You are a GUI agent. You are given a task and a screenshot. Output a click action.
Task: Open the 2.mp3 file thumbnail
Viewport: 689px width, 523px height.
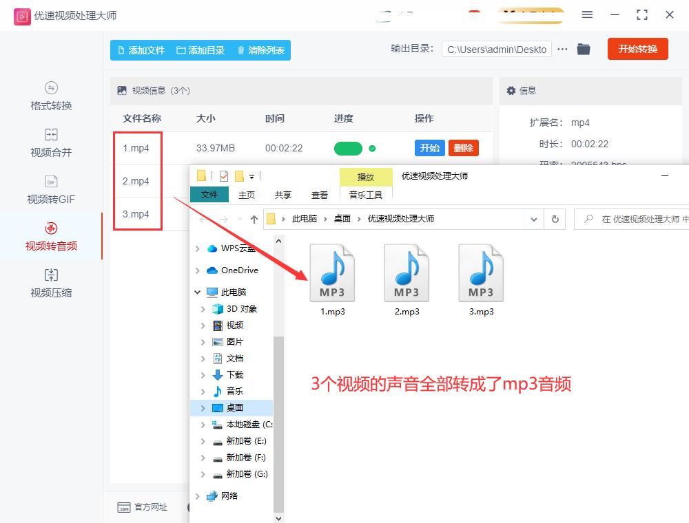point(407,271)
